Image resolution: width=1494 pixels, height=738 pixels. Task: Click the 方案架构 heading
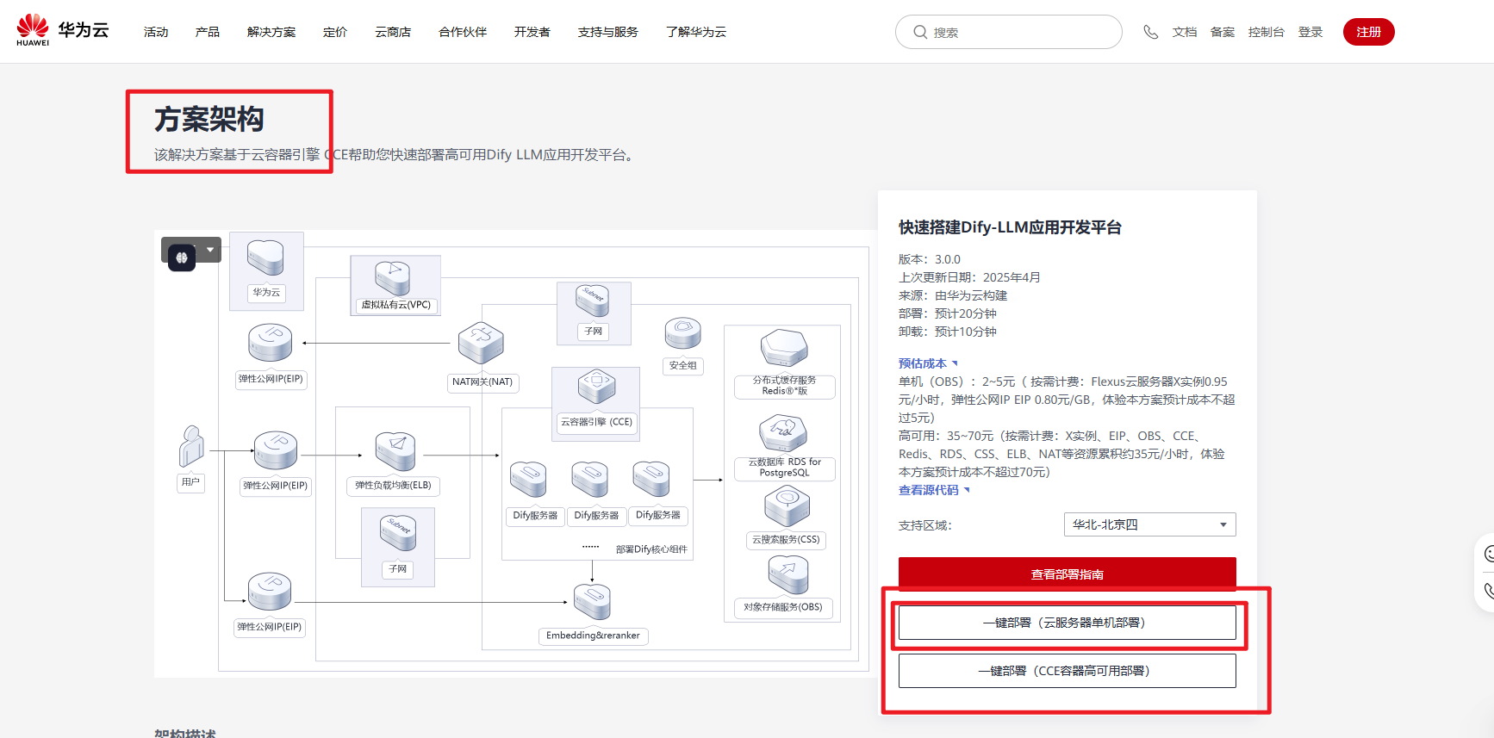point(209,119)
